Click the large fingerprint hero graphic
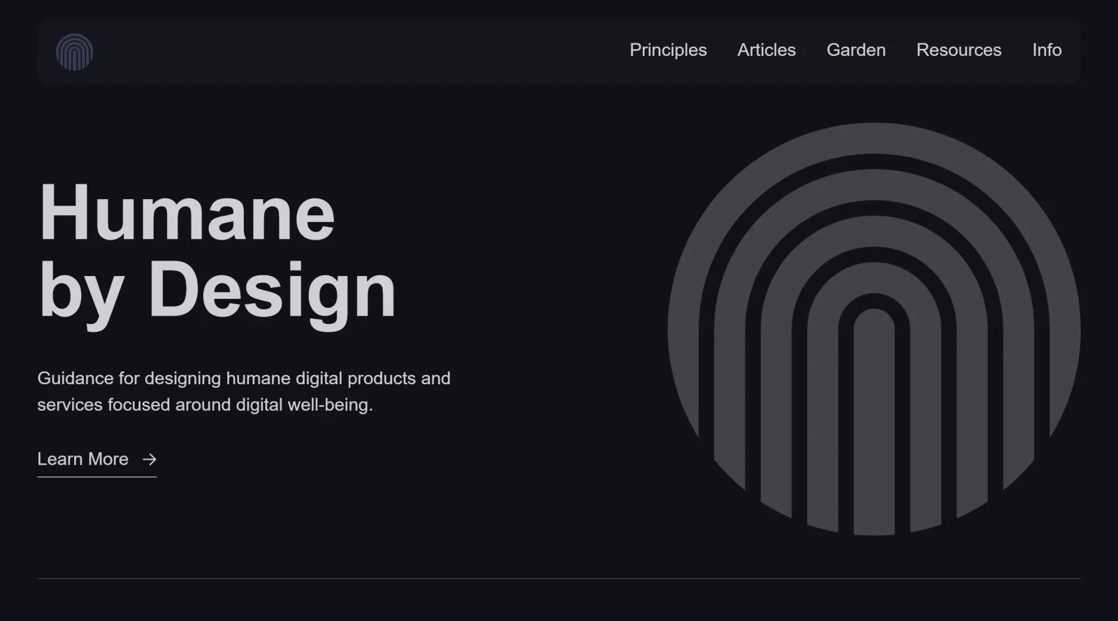 point(874,329)
